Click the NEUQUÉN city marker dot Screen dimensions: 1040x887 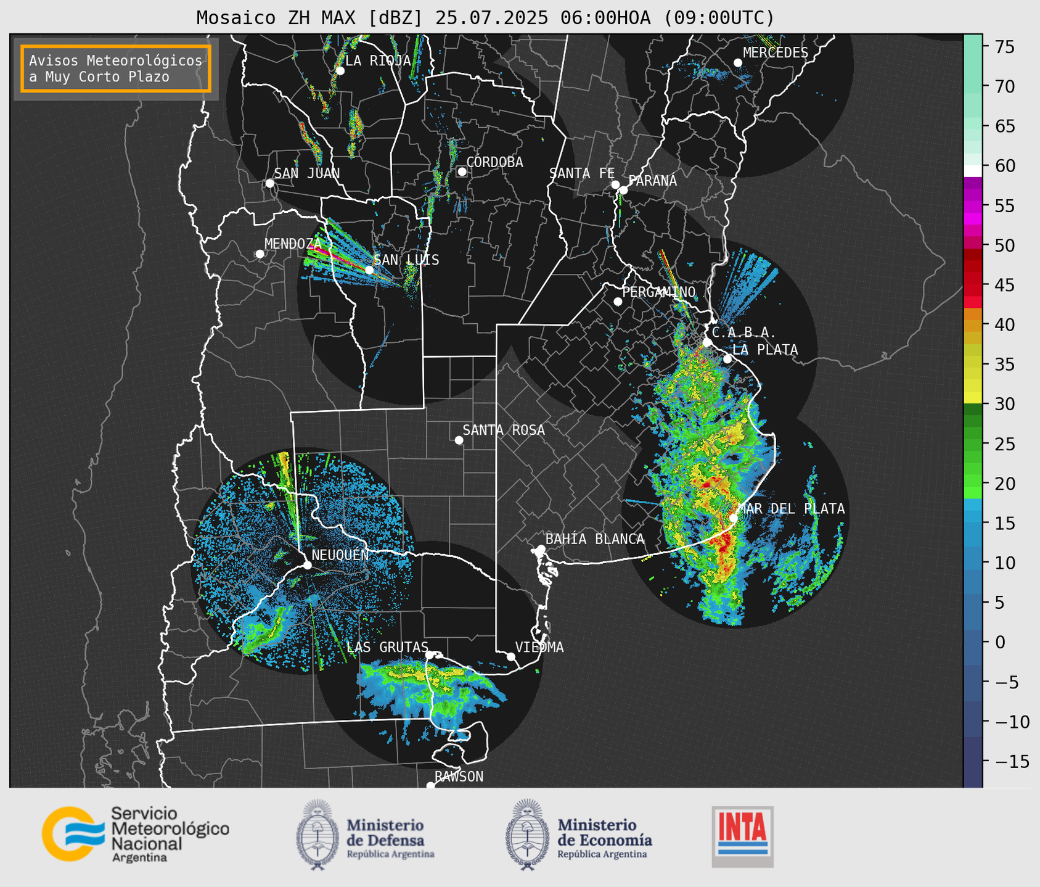coord(307,565)
